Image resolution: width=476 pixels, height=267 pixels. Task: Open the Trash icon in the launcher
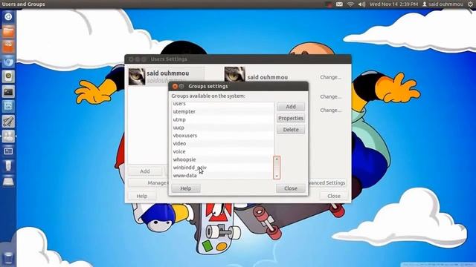[8, 259]
